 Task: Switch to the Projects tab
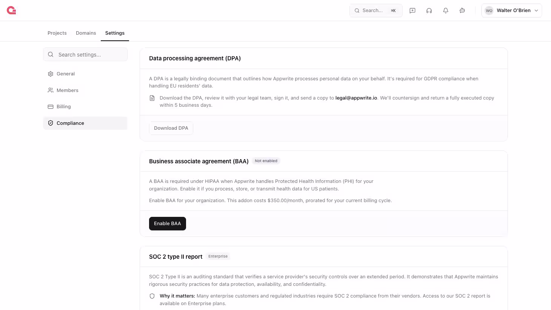click(x=57, y=33)
